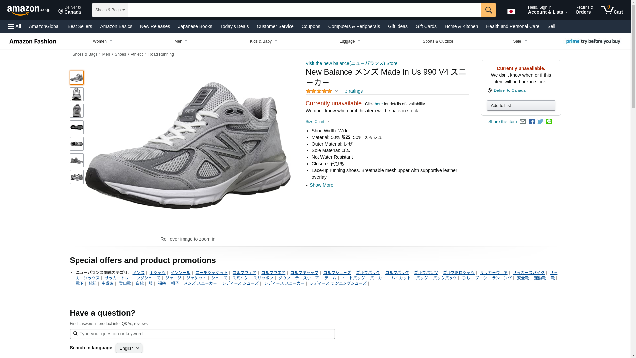
Task: Open the shopping cart icon
Action: [x=612, y=10]
